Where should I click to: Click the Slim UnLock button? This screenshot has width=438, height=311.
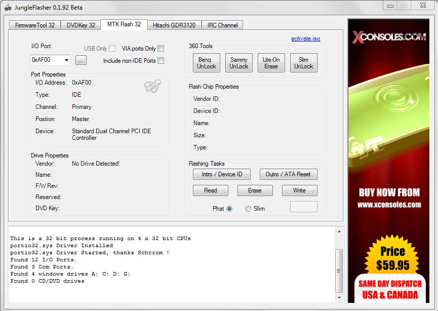(304, 63)
